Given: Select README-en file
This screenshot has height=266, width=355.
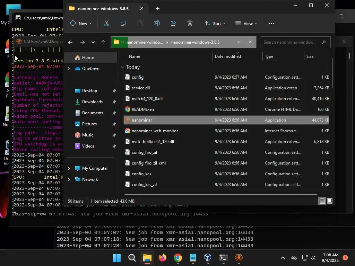Looking at the screenshot, I should (226, 109).
